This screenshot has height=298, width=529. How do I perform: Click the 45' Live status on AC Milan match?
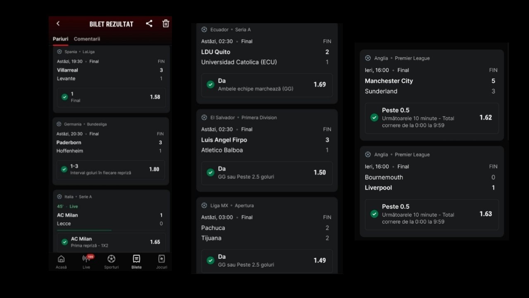click(x=67, y=206)
